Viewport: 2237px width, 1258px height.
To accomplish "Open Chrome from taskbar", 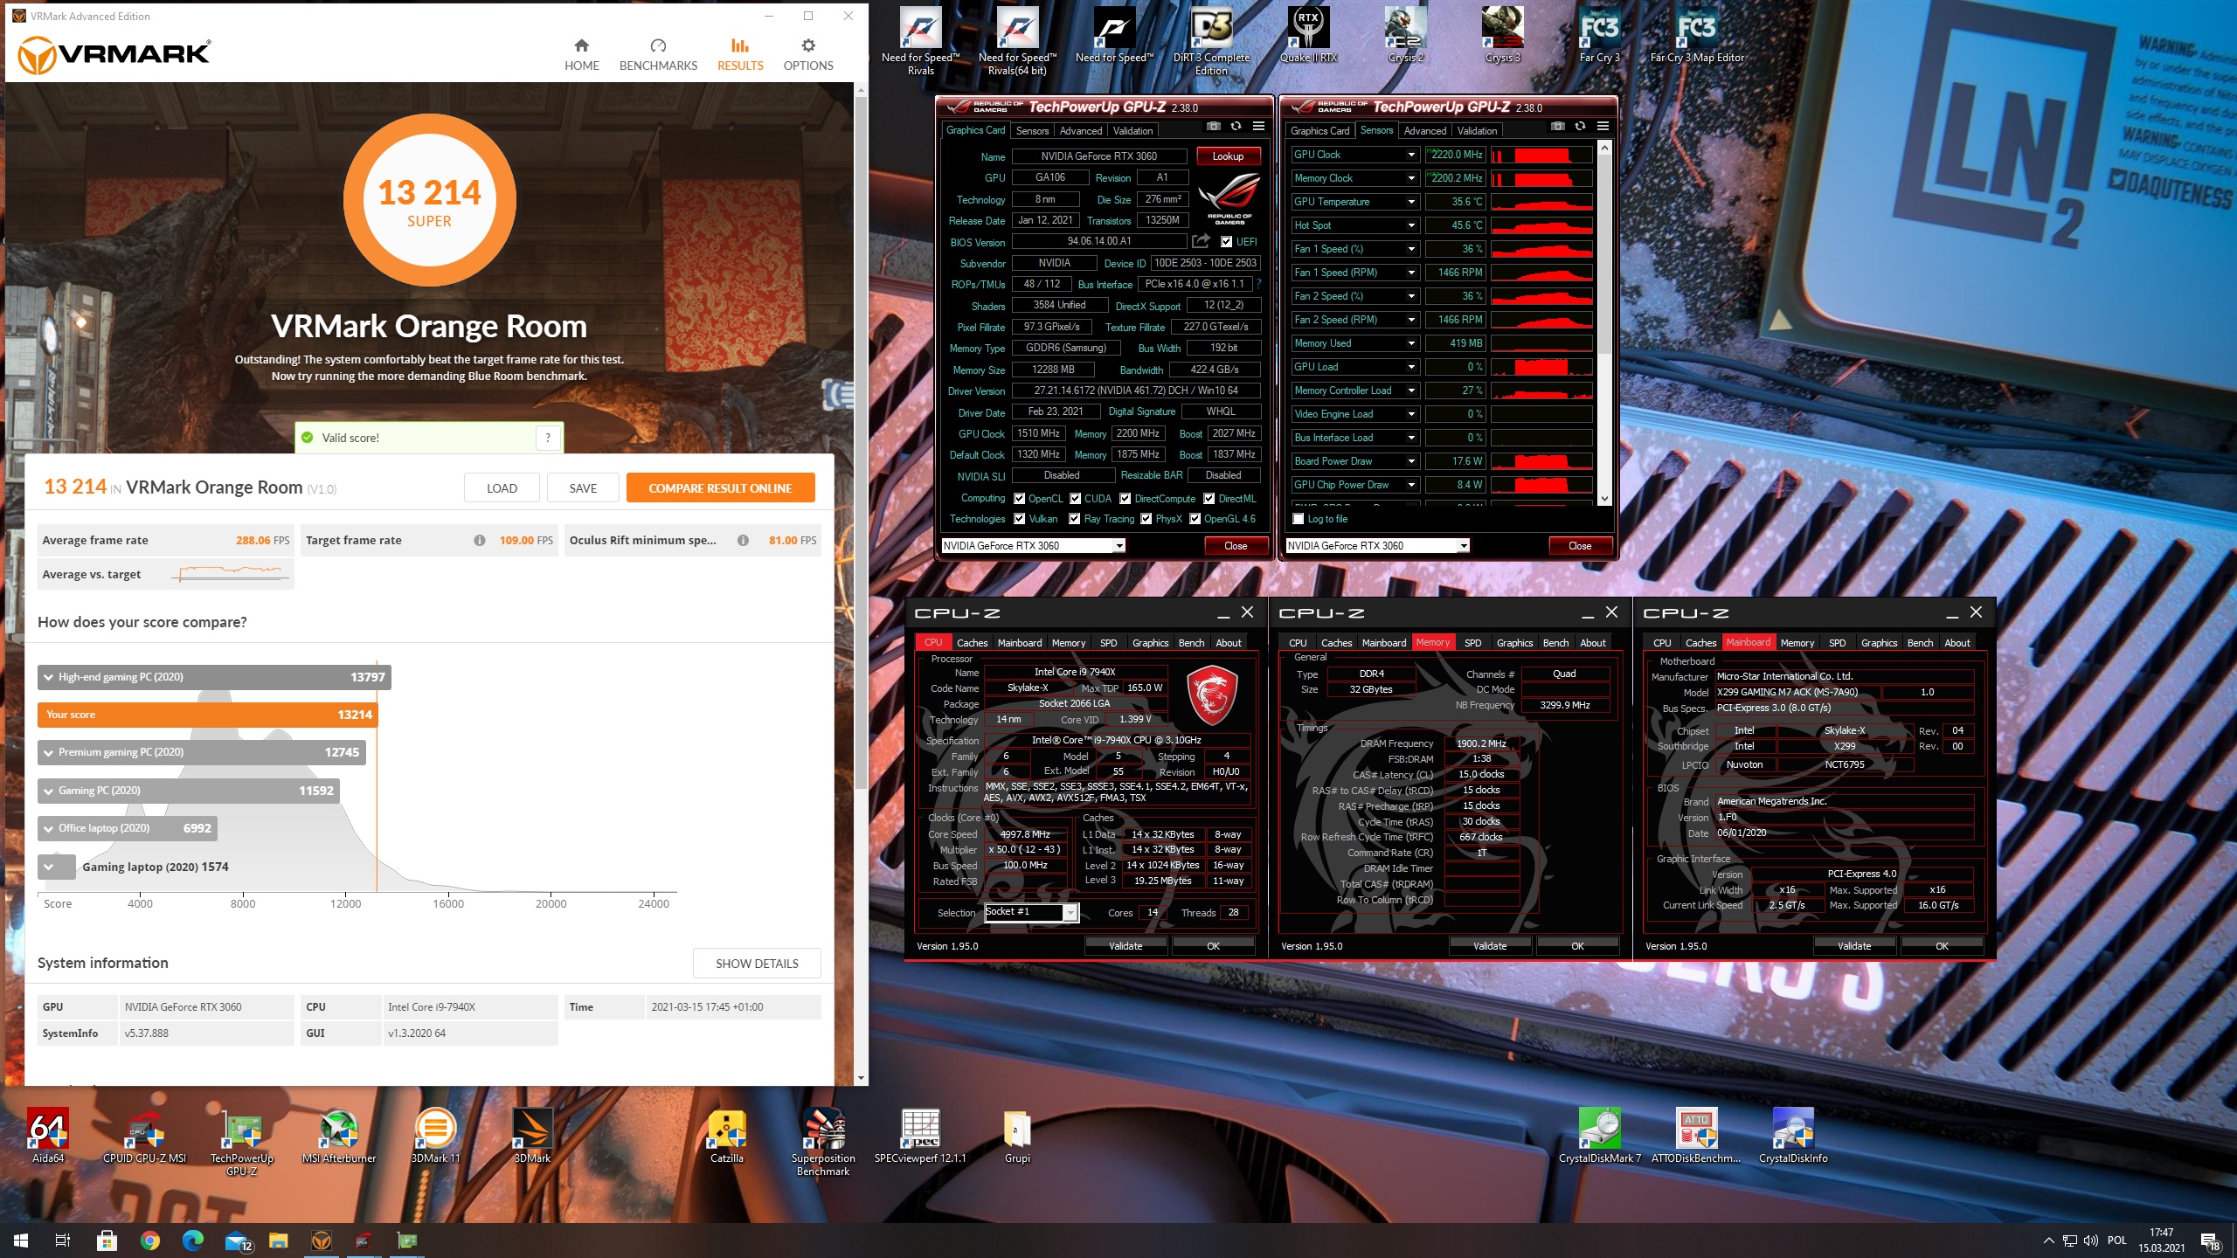I will [x=150, y=1240].
